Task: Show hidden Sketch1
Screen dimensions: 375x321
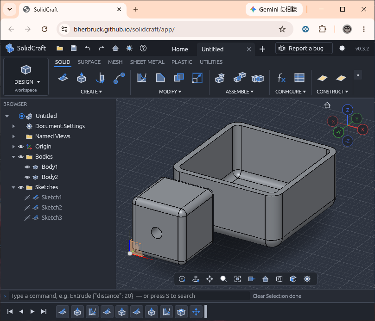Action: (27, 198)
